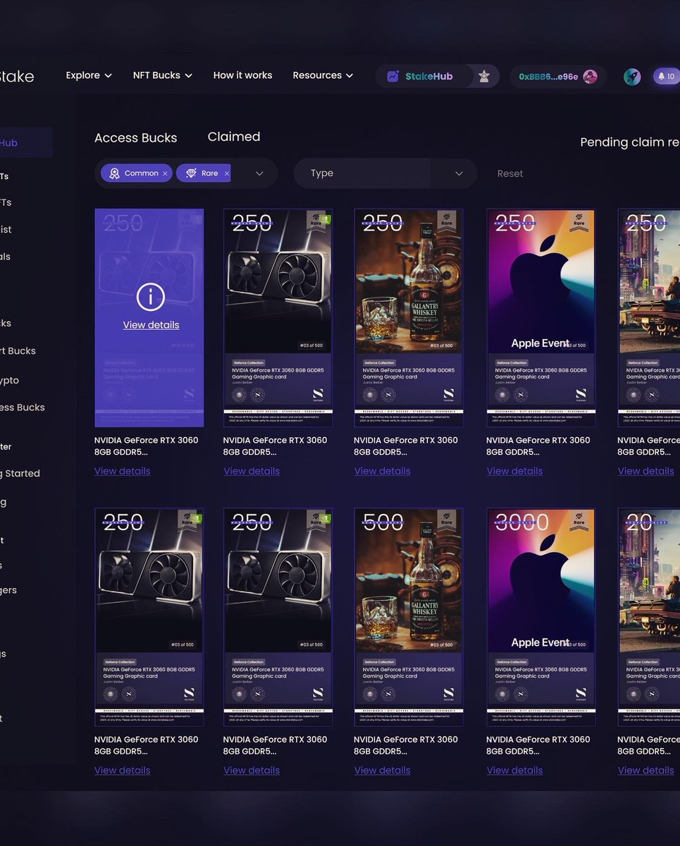
Task: Open View details under bottom row's first graphics card
Action: pos(122,771)
